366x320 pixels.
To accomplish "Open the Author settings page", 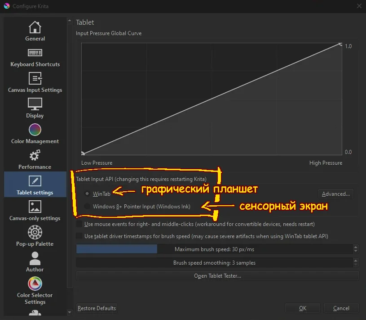I will tap(35, 262).
